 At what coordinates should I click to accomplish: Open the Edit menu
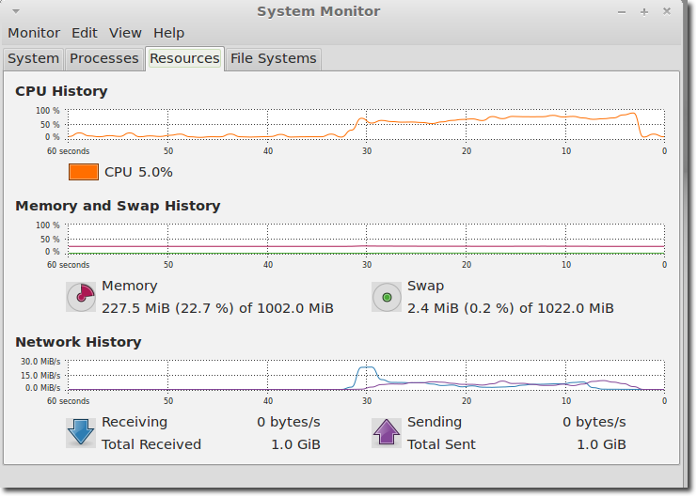coord(85,33)
